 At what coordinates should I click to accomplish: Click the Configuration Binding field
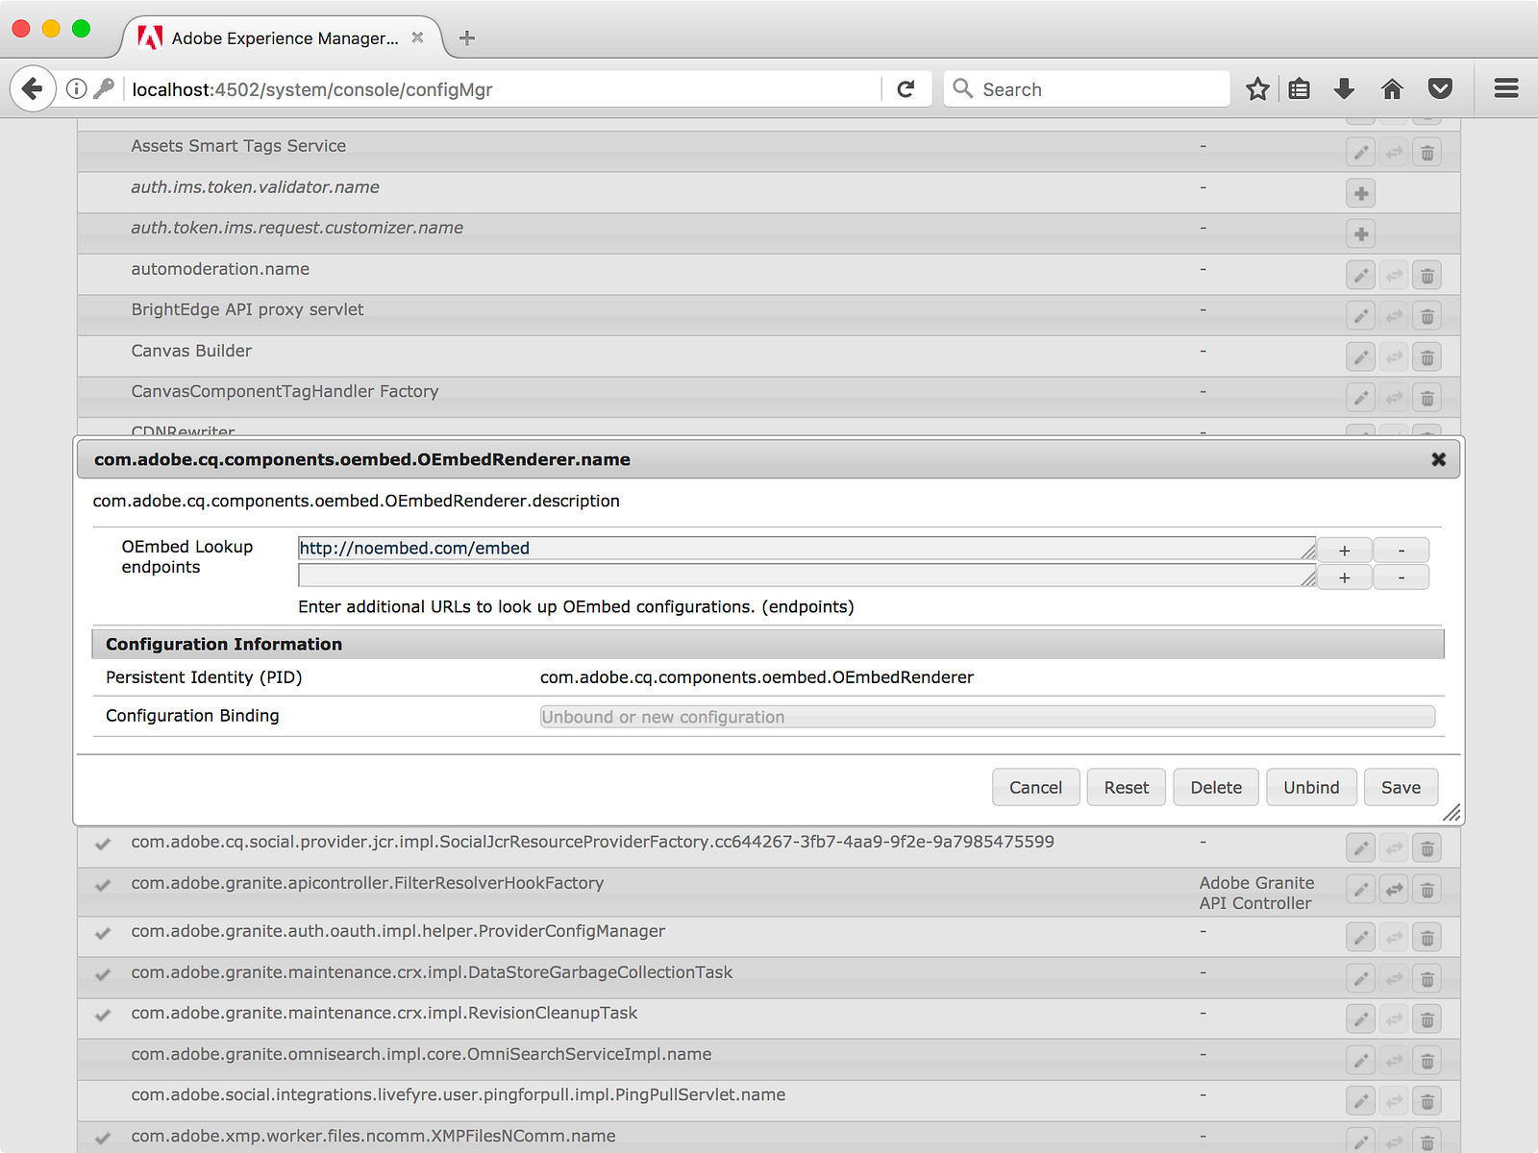pos(987,717)
